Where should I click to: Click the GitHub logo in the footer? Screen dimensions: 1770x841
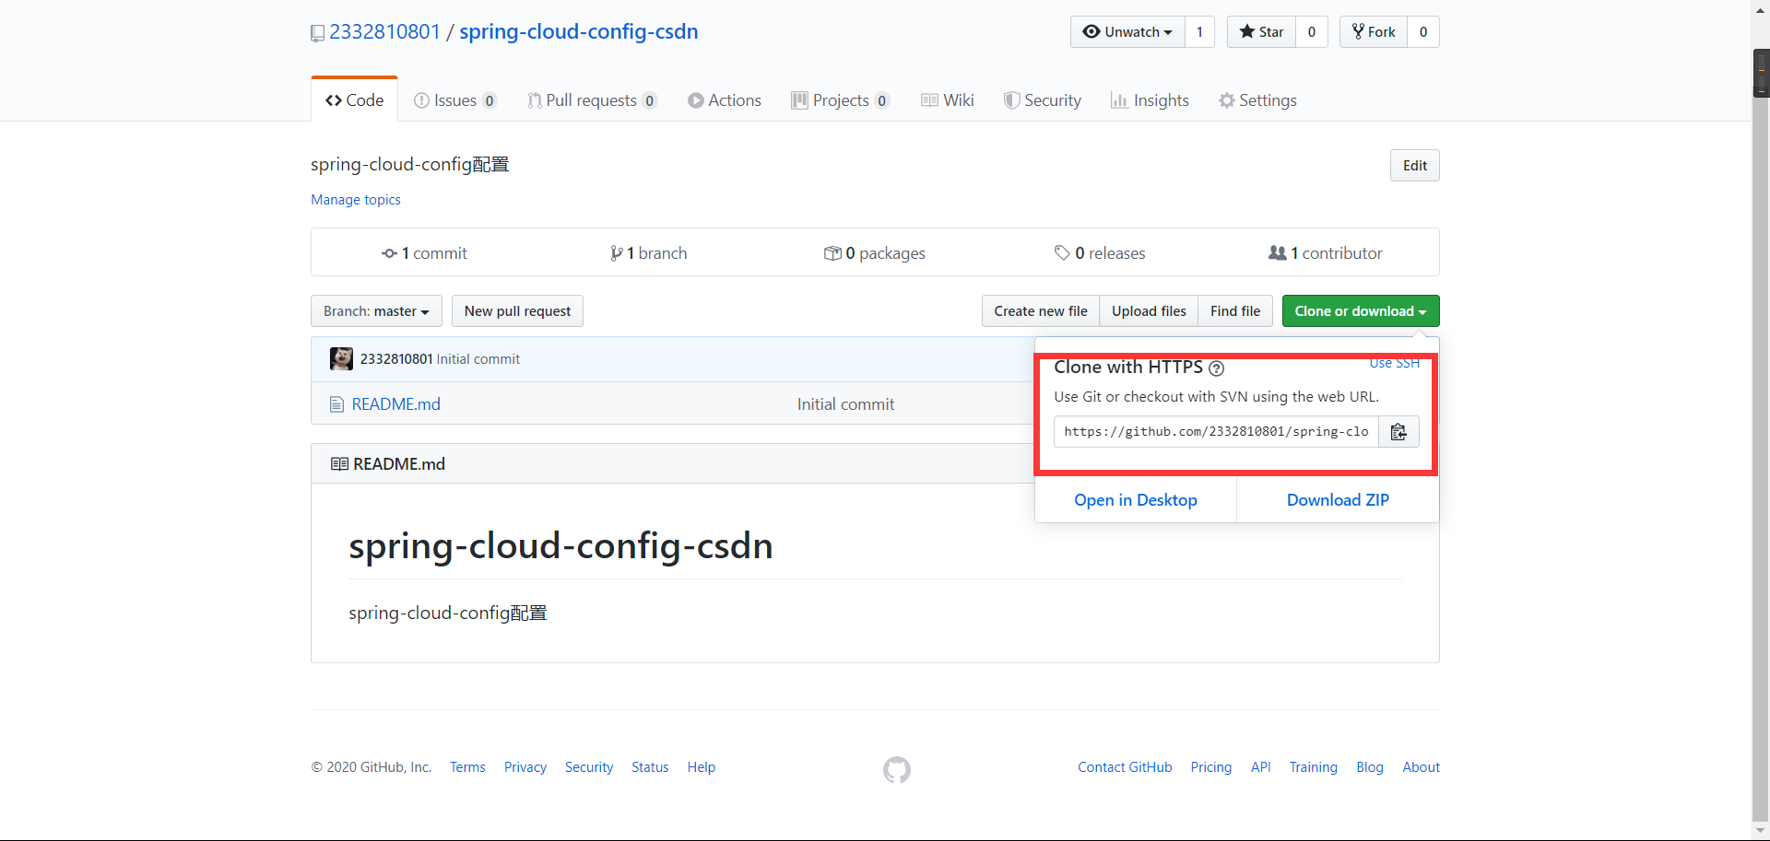(897, 770)
